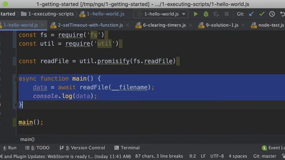Click the promisify call in code
The image size is (285, 160).
point(113,61)
